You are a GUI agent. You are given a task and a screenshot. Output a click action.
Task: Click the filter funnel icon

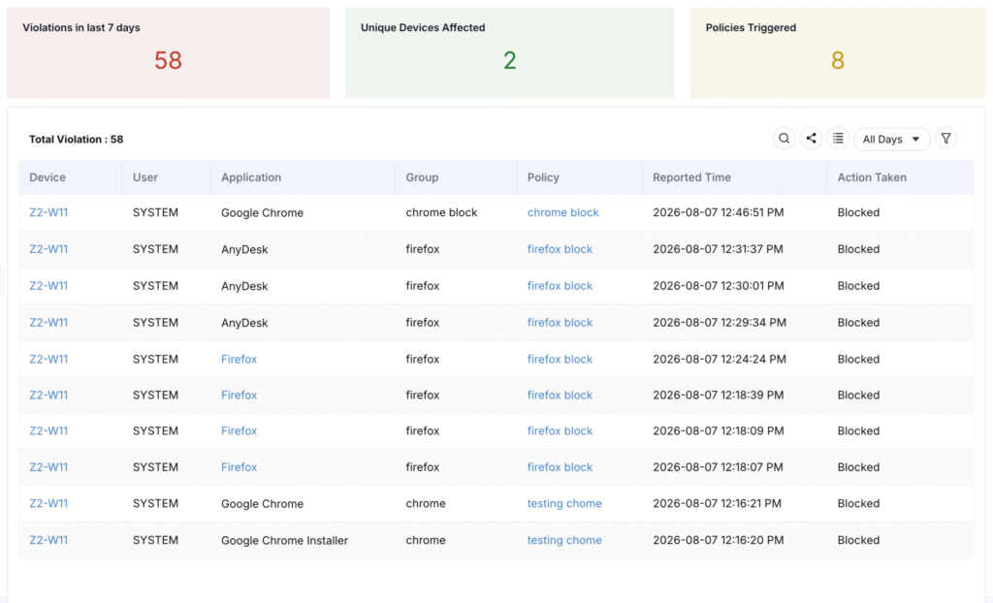pos(946,139)
